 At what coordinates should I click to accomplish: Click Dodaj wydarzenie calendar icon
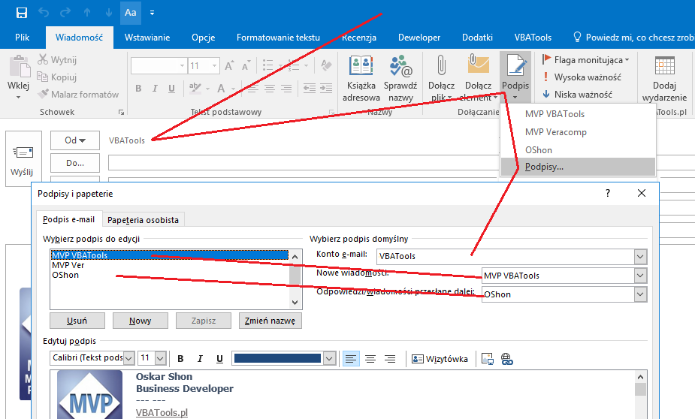coord(664,66)
